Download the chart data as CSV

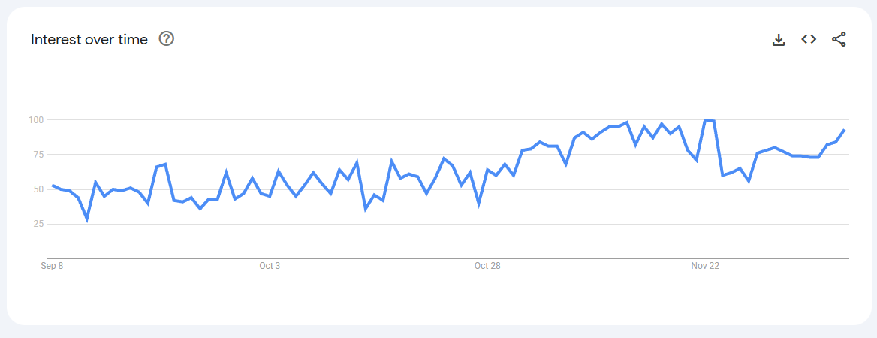click(x=779, y=40)
